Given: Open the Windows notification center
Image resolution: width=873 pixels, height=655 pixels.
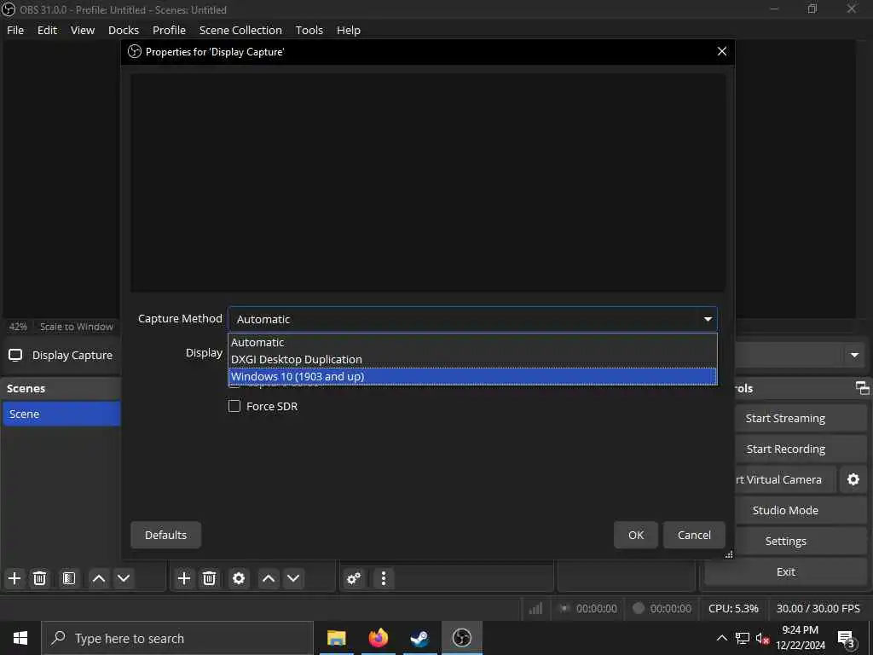Looking at the screenshot, I should point(847,638).
